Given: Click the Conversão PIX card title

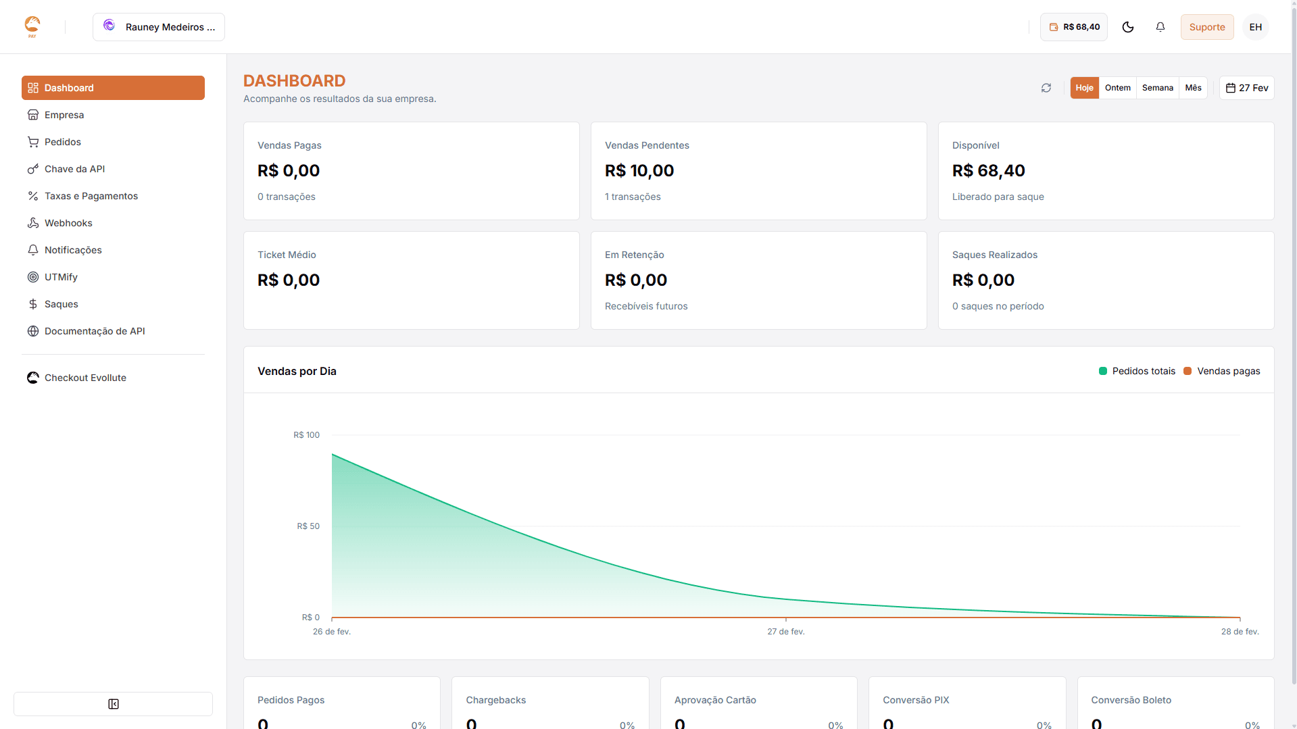Looking at the screenshot, I should click(916, 700).
